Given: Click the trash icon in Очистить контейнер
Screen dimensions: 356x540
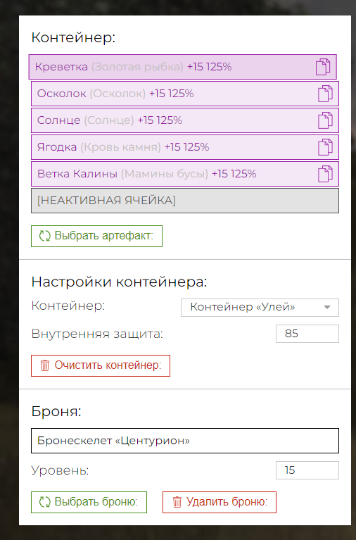Looking at the screenshot, I should 45,365.
